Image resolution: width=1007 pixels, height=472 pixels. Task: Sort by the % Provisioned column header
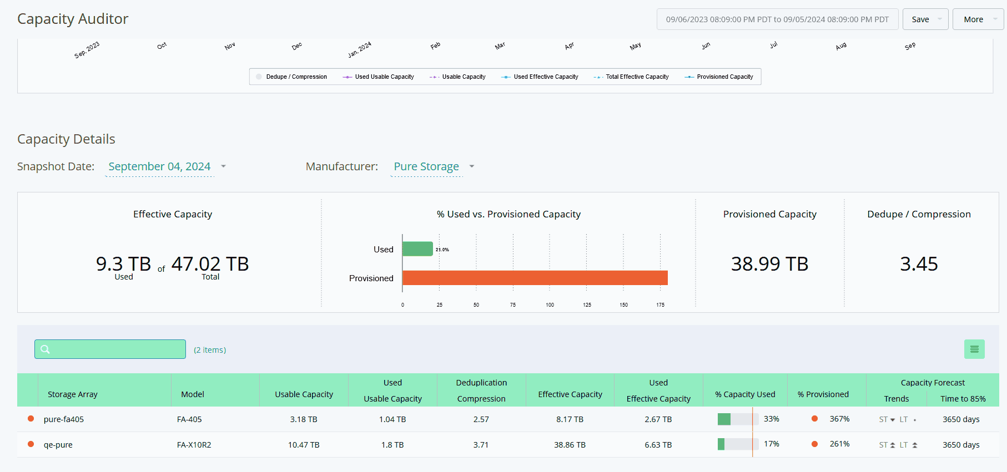coord(823,394)
